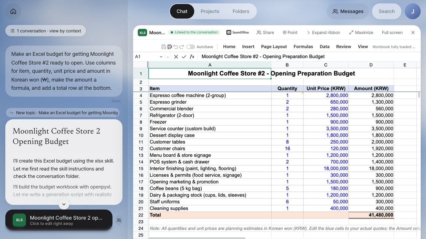The image size is (426, 239).
Task: Select column D header
Action: pos(371,65)
